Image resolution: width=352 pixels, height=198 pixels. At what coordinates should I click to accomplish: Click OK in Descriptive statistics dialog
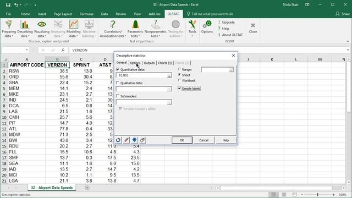[182, 140]
